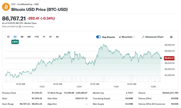Viewport: 181px width, 108px height.
Task: Click the orange Bitcoin logo icon
Action: (x=6, y=7)
